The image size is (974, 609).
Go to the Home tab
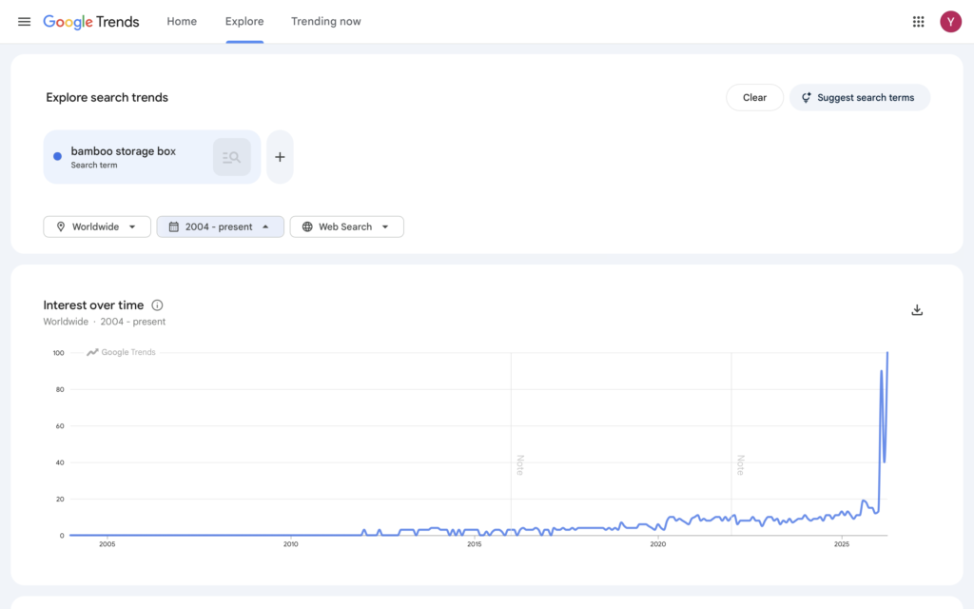(182, 22)
